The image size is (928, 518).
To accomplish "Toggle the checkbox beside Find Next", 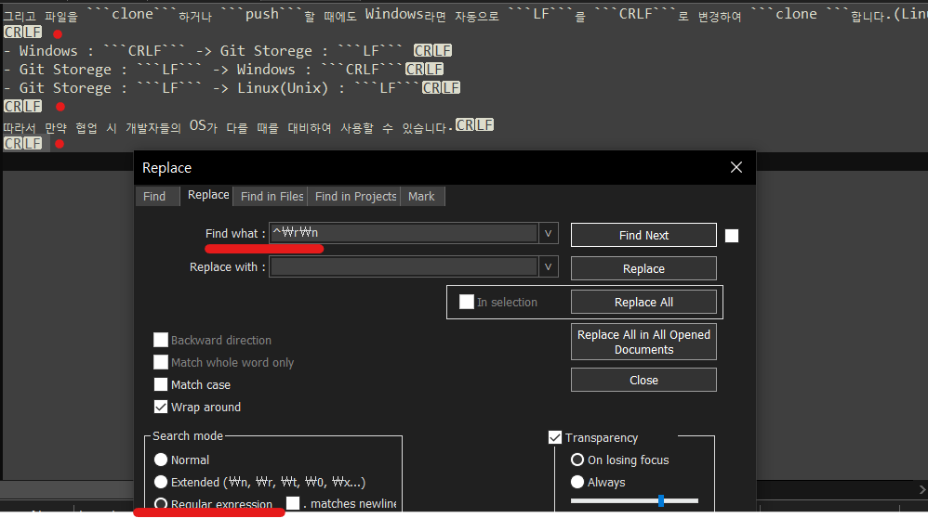I will pyautogui.click(x=732, y=236).
